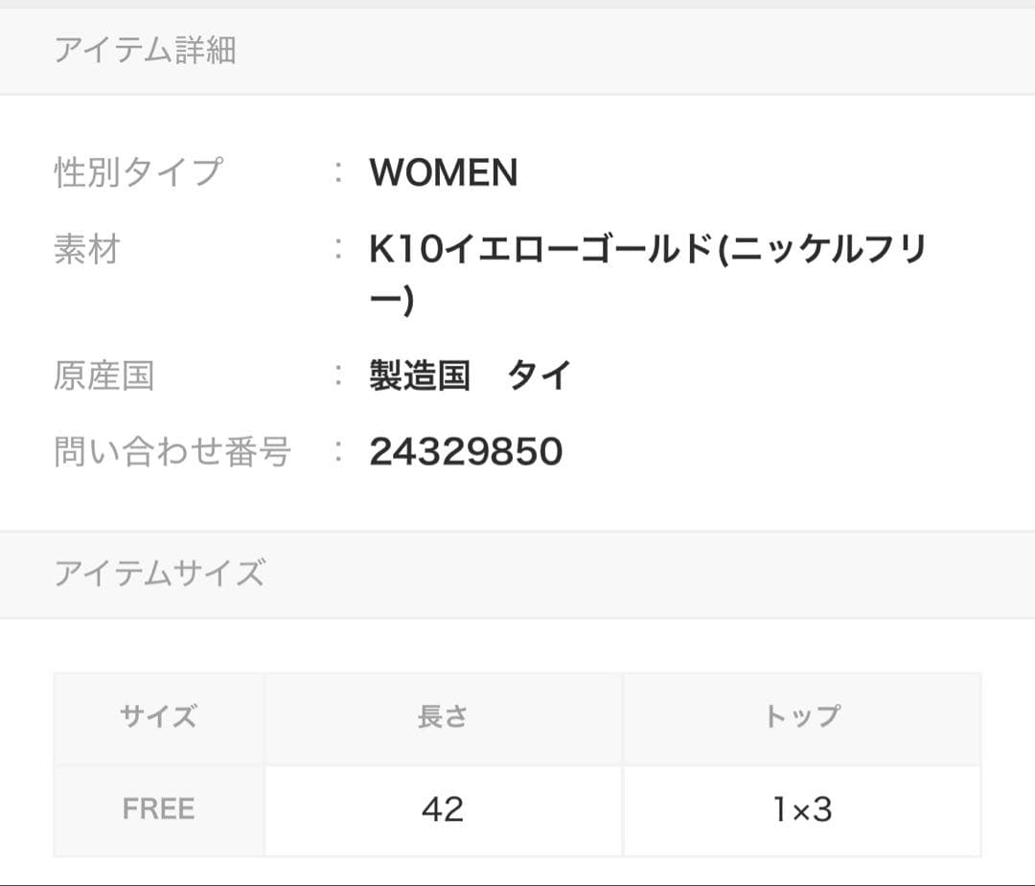Click the colon beside the 素材 label
This screenshot has height=886, width=1035.
click(x=338, y=250)
